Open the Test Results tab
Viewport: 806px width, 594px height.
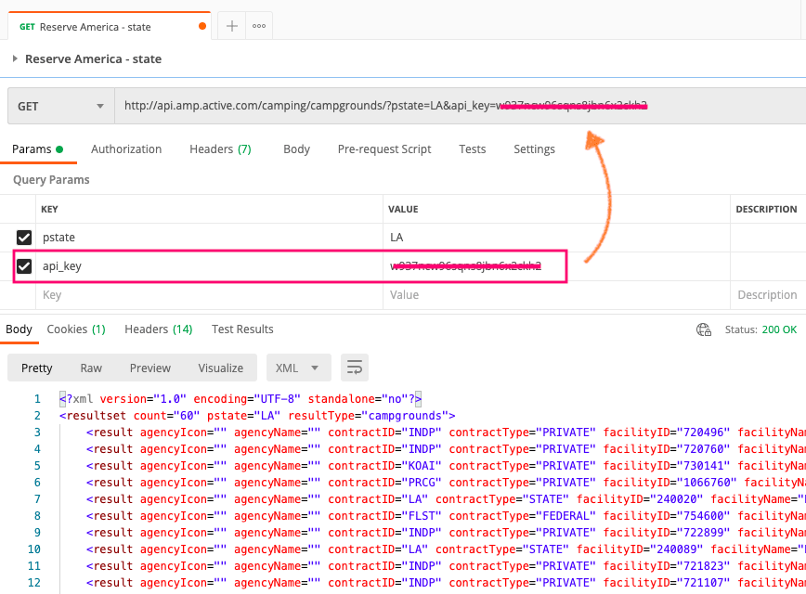242,329
